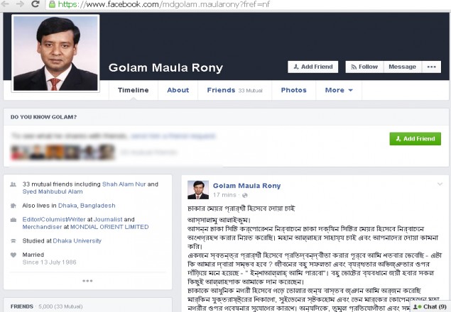This screenshot has height=312, width=451.
Task: Click the Message button
Action: pyautogui.click(x=402, y=67)
